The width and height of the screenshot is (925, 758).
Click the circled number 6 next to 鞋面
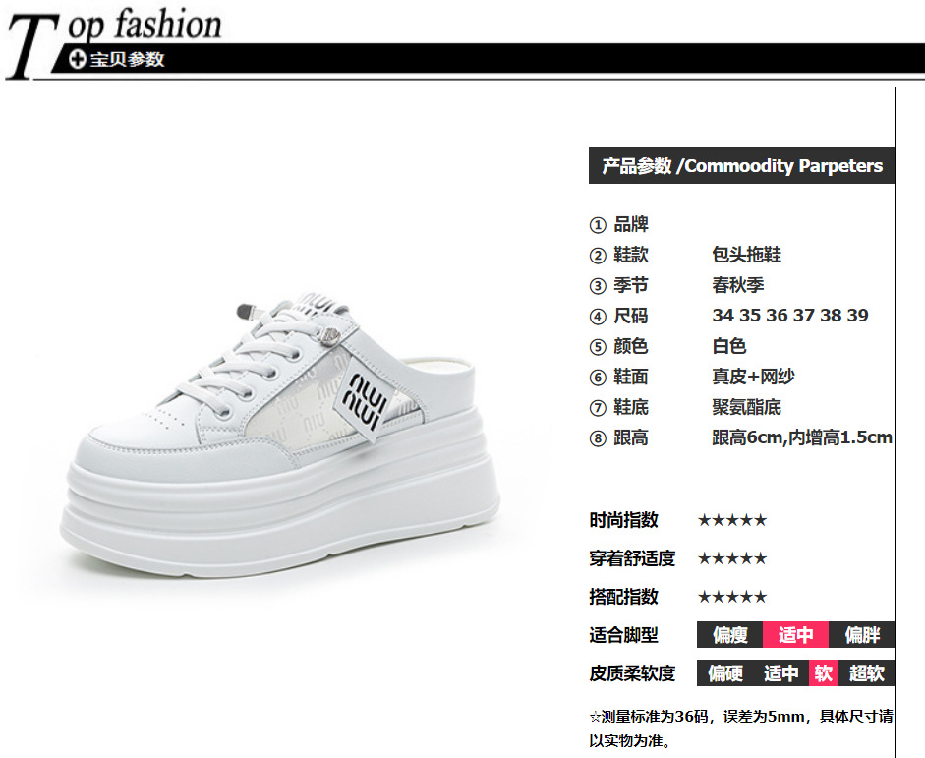(x=598, y=378)
